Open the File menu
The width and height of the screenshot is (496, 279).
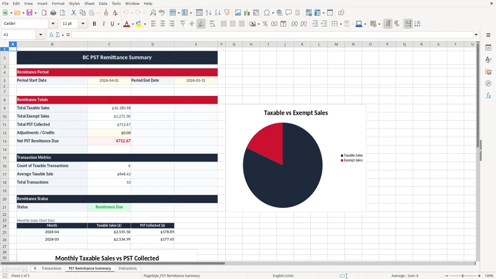click(x=5, y=3)
